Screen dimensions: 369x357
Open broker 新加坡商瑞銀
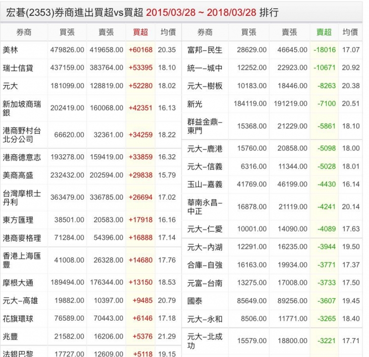(x=22, y=108)
